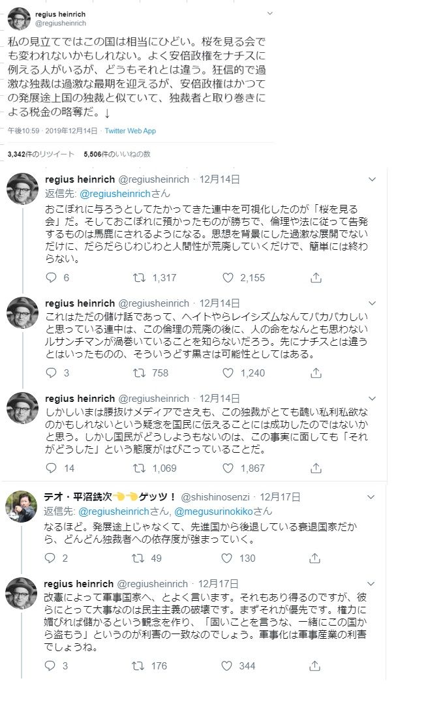
Task: Like the reply showing 1,240 likes
Action: [228, 373]
